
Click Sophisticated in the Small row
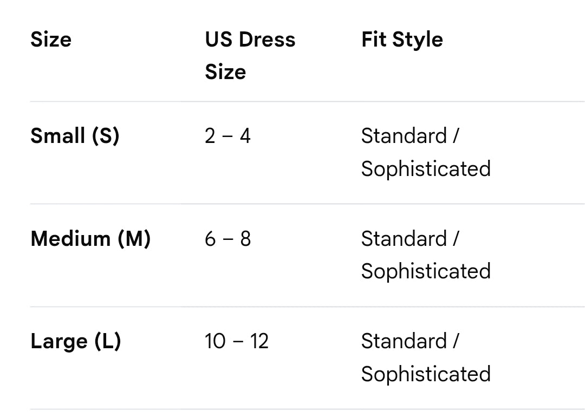426,168
